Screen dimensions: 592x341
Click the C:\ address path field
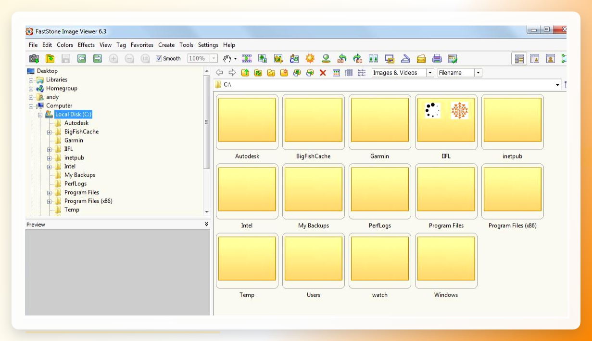click(x=387, y=85)
